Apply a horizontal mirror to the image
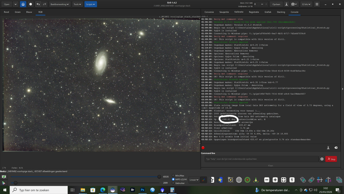The image size is (344, 194). pos(328,180)
